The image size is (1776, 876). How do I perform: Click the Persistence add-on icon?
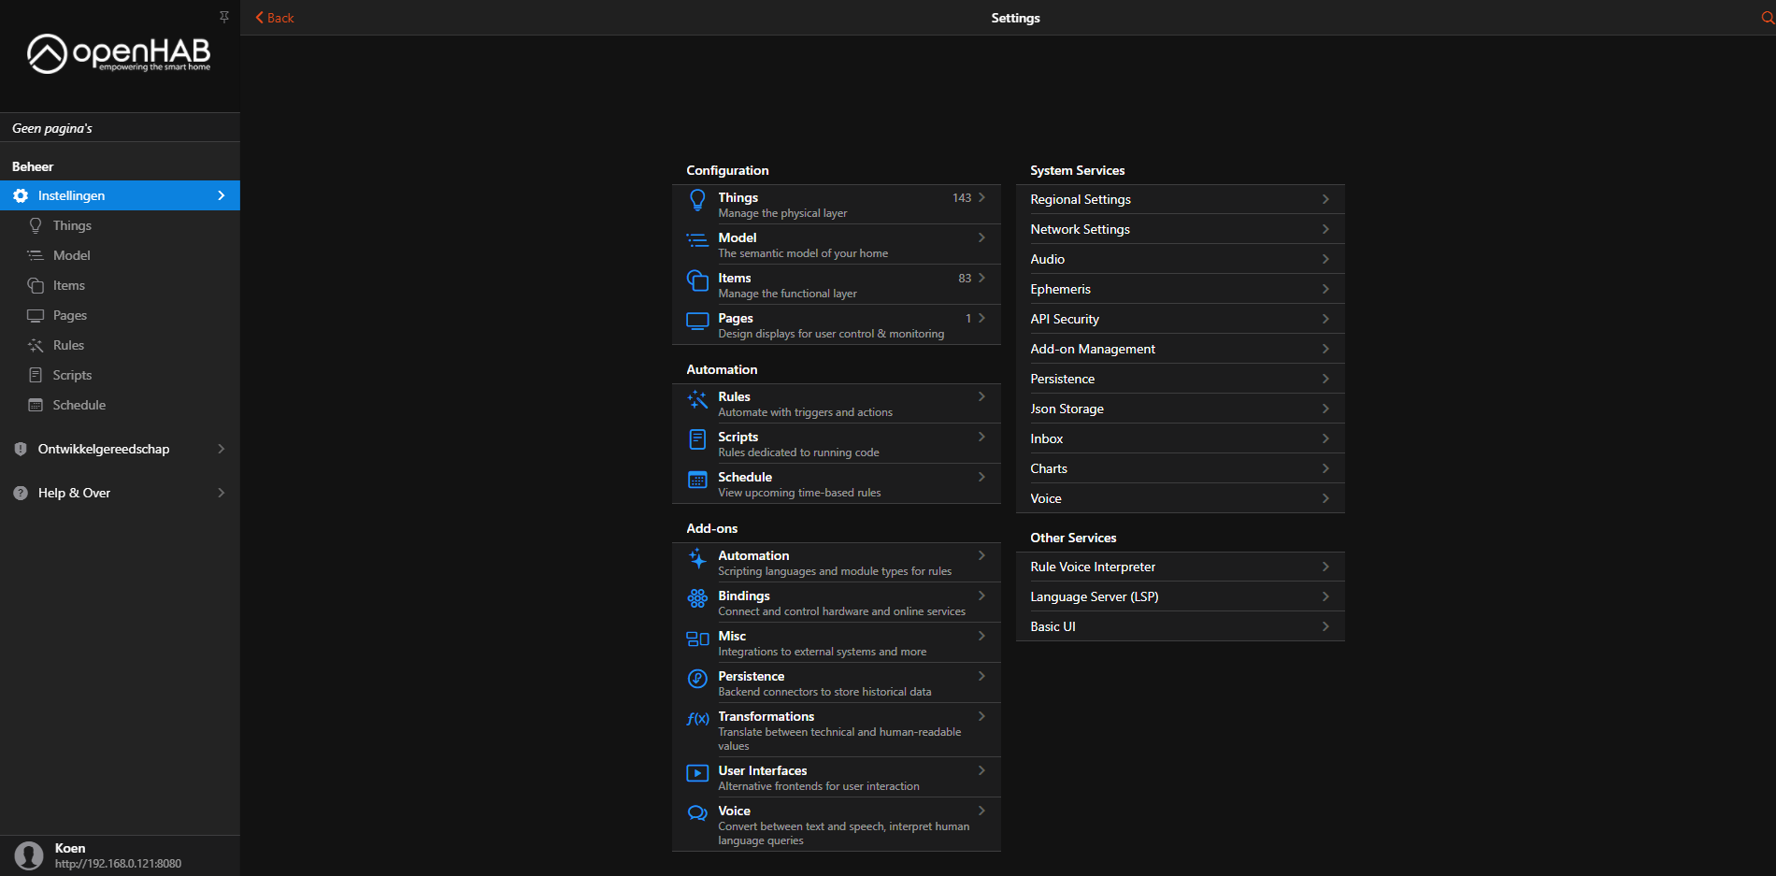697,679
